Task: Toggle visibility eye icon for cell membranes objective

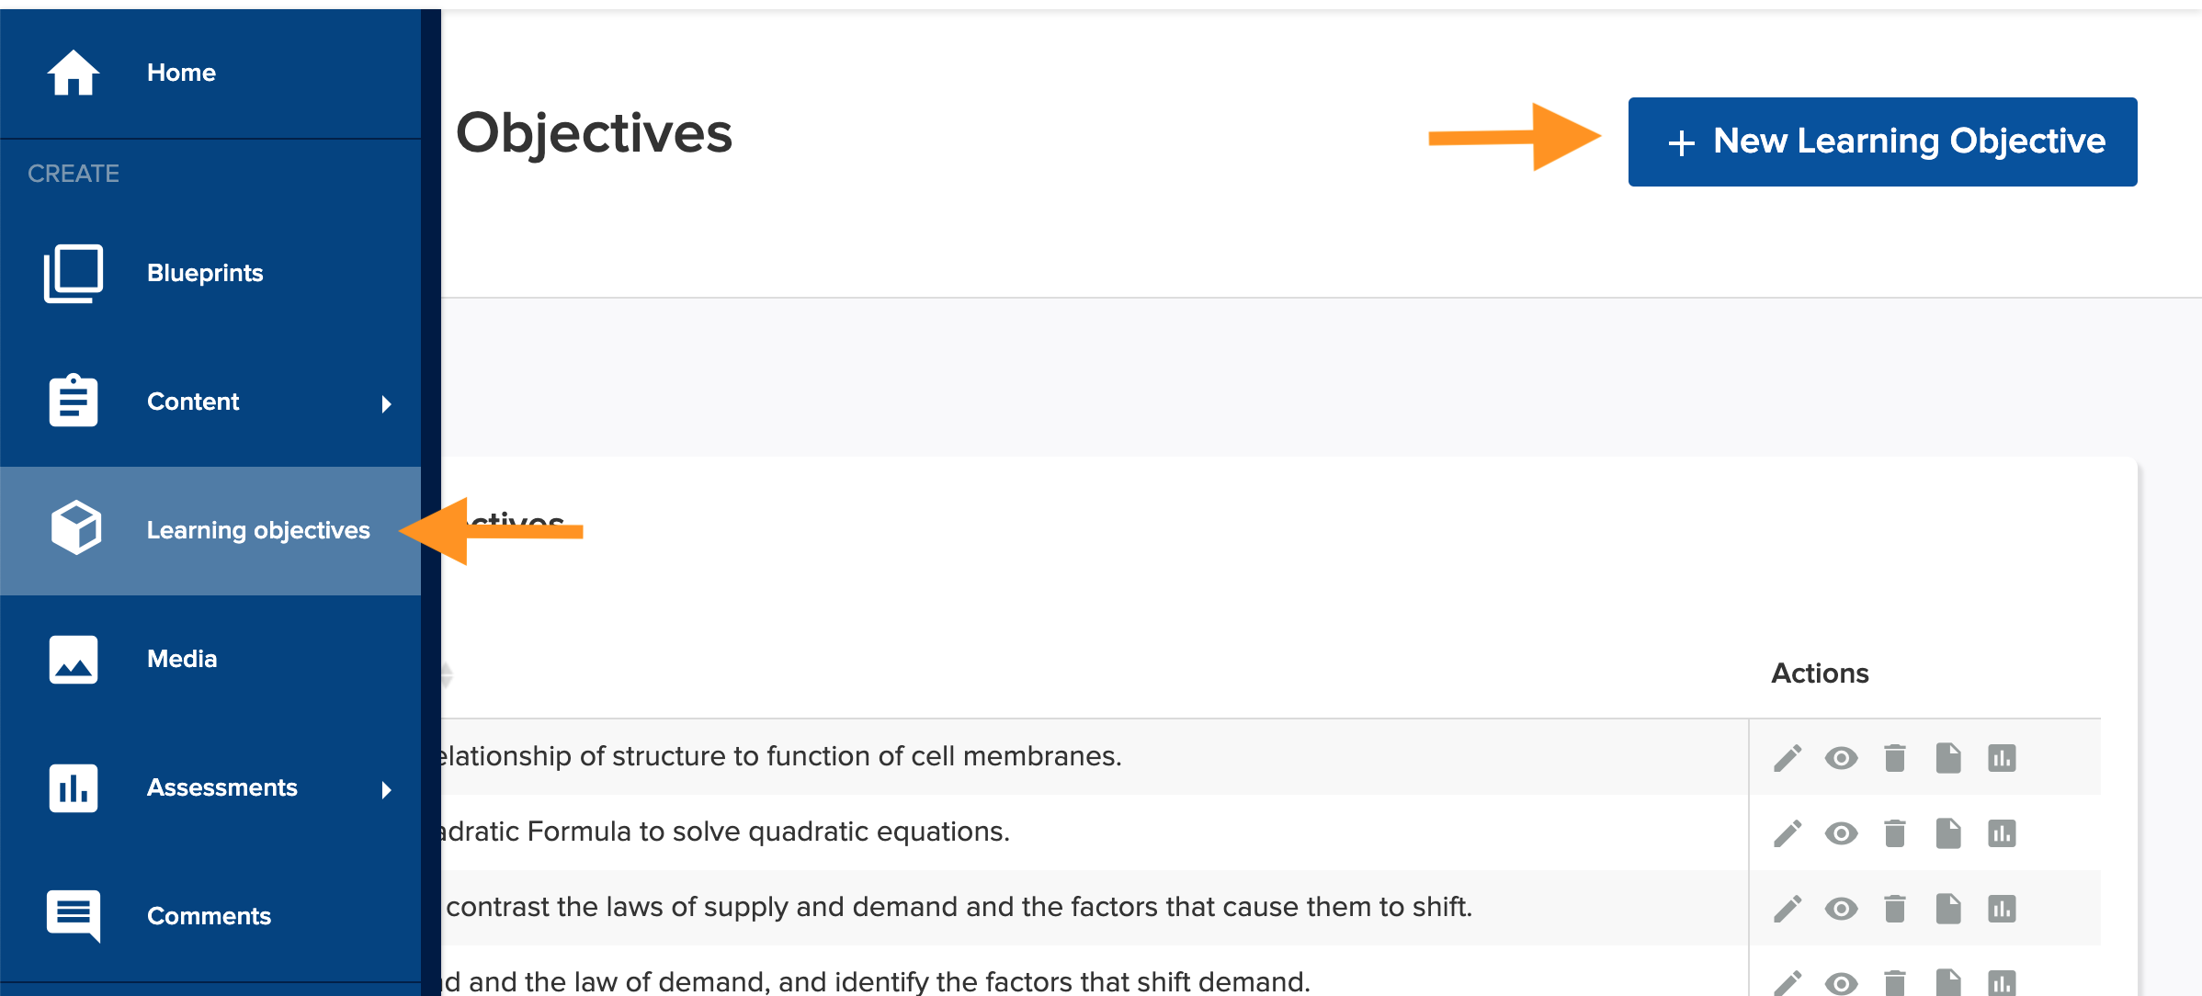Action: pyautogui.click(x=1843, y=757)
